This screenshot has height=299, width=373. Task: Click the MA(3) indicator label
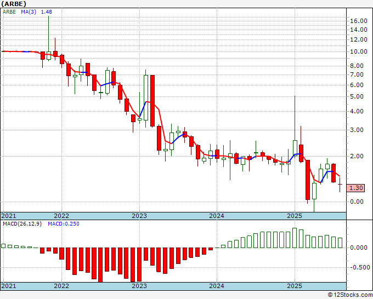(x=29, y=12)
